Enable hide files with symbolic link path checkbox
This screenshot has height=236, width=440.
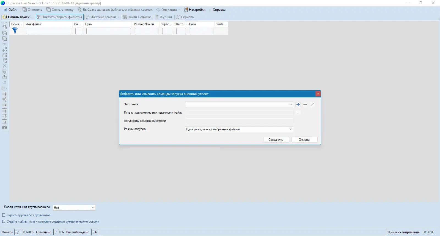4,221
